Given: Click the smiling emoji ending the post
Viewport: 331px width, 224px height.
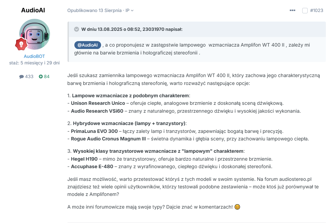Looking at the screenshot, I should click(x=237, y=207).
